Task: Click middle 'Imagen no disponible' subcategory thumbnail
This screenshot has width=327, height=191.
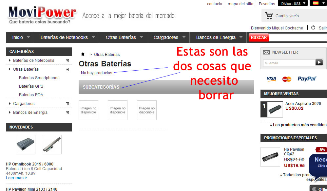Action: [x=118, y=110]
